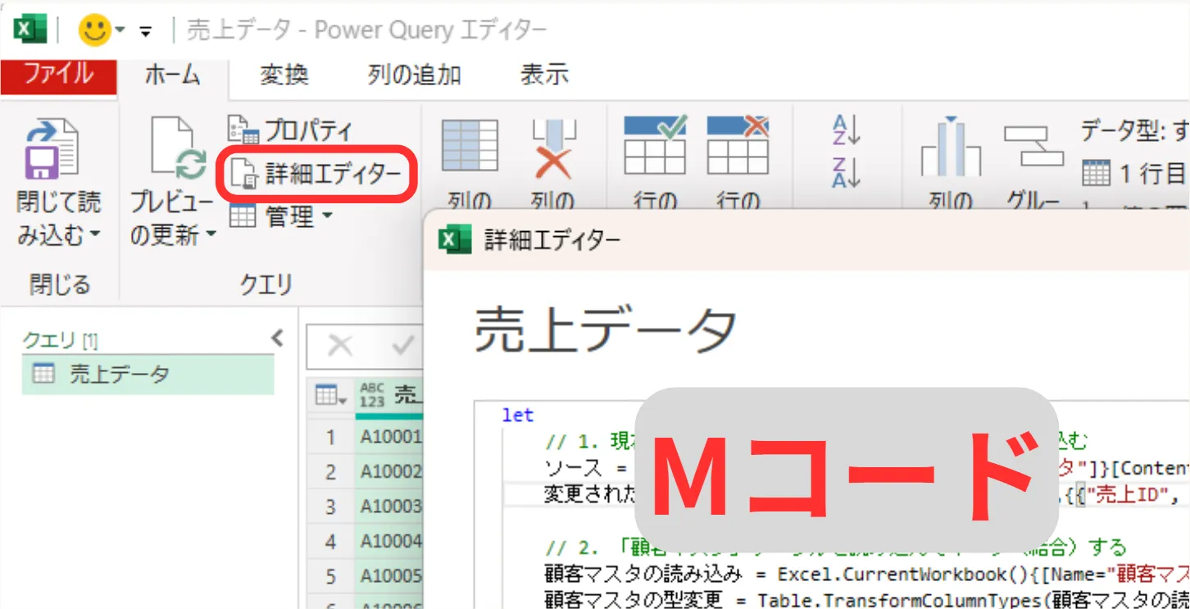Screen dimensions: 1190x609
Task: Click the ABC123 column type icon
Action: [372, 395]
